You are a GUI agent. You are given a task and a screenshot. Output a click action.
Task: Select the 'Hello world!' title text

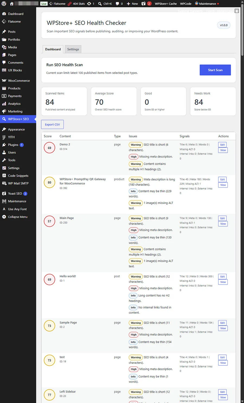point(68,276)
